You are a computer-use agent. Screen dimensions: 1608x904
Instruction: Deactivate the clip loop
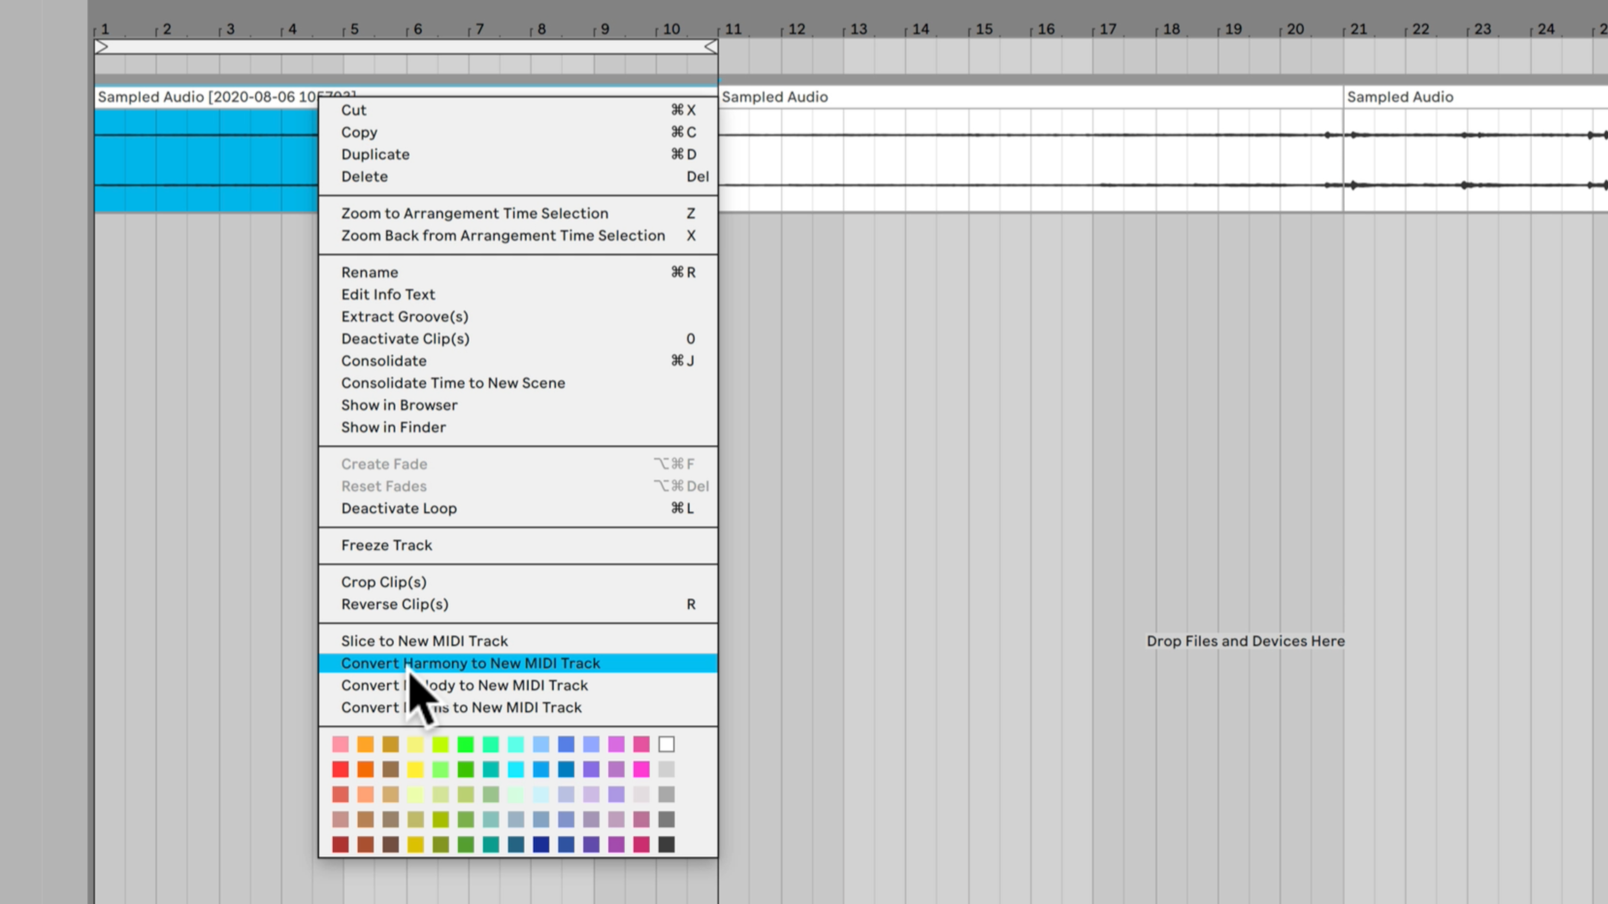[399, 508]
